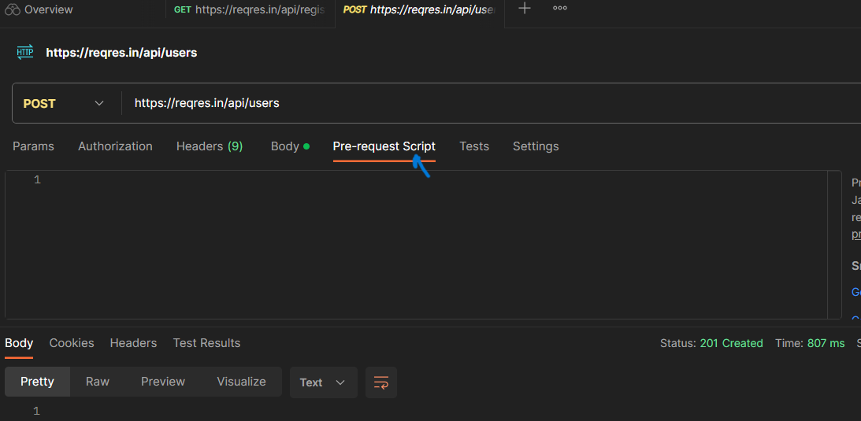Switch to the Tests tab
The height and width of the screenshot is (421, 861).
[474, 146]
